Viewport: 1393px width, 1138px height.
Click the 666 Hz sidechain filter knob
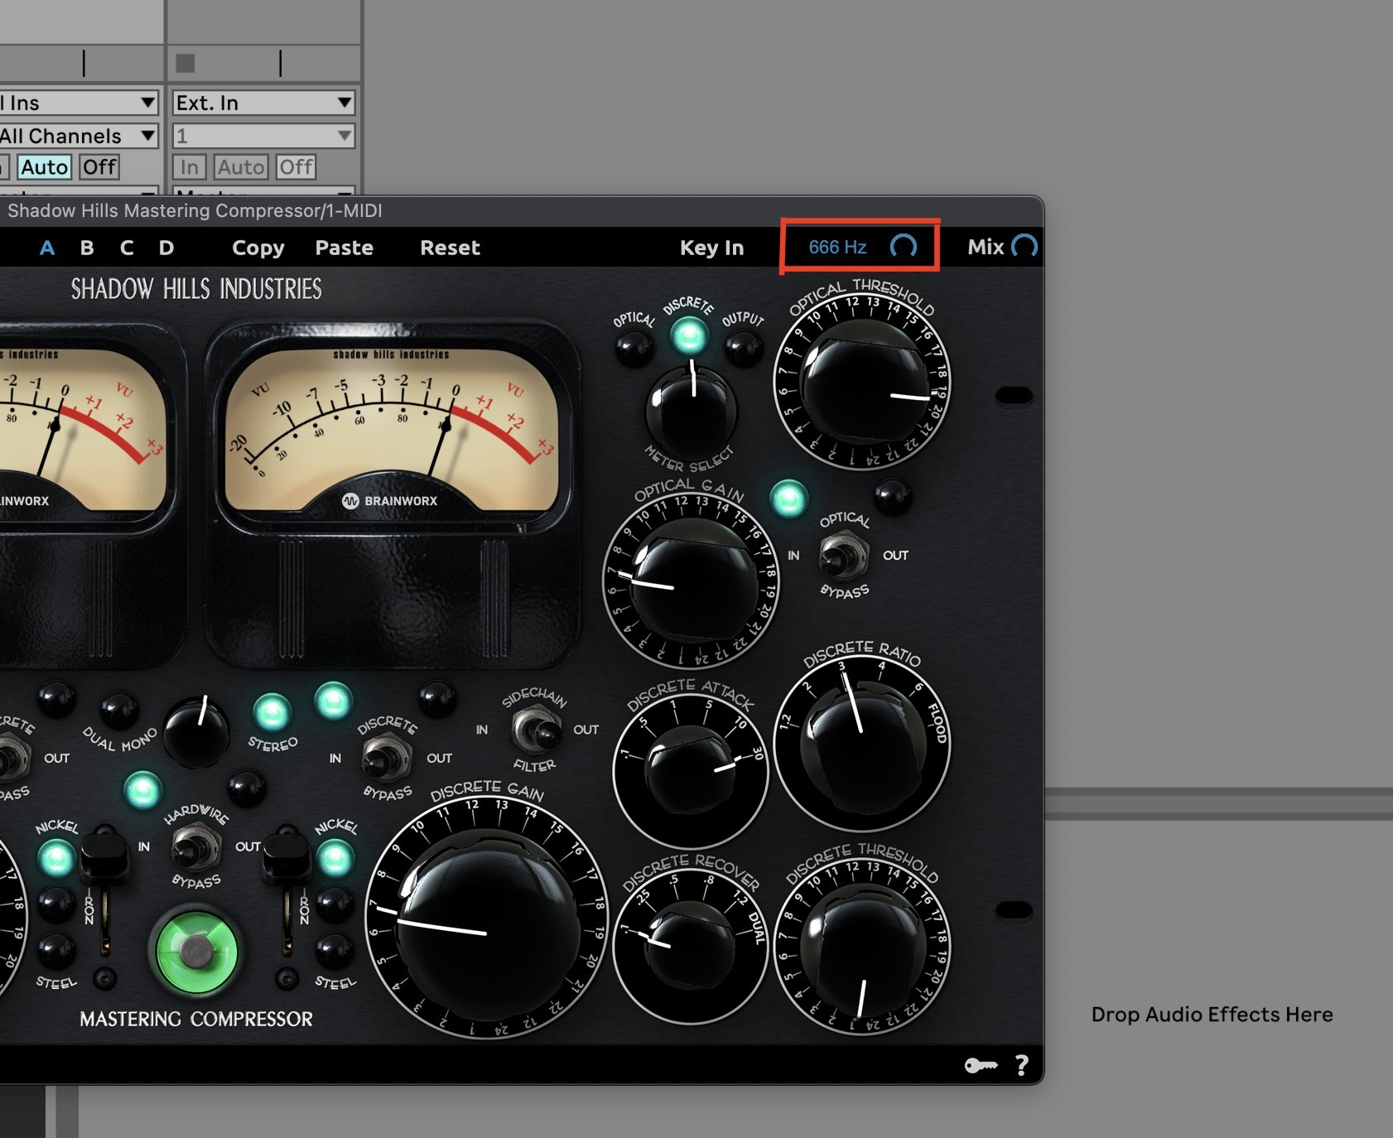(903, 247)
